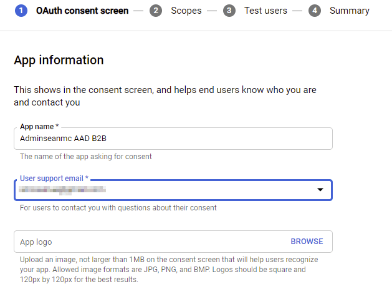Viewport: 392px width, 304px height.
Task: Expand the User support email dropdown arrow
Action: pos(320,190)
